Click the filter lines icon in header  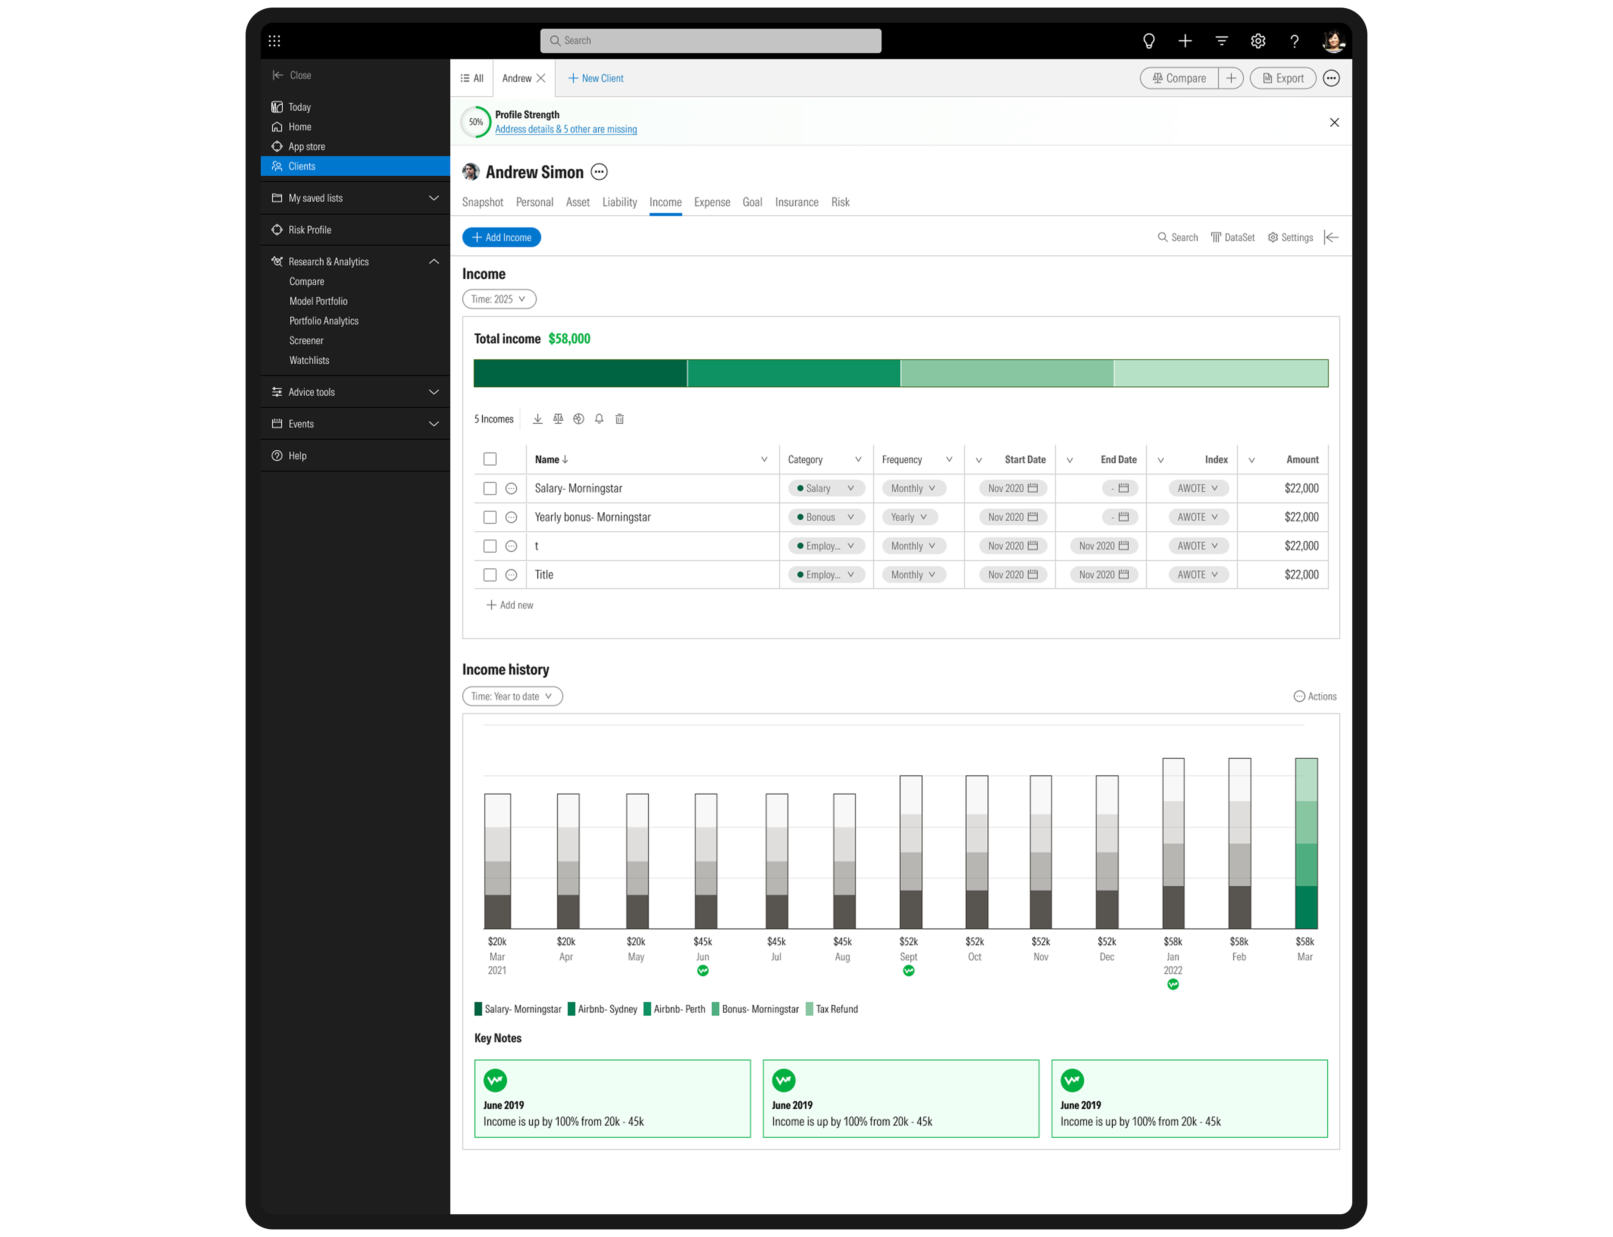pos(1221,41)
